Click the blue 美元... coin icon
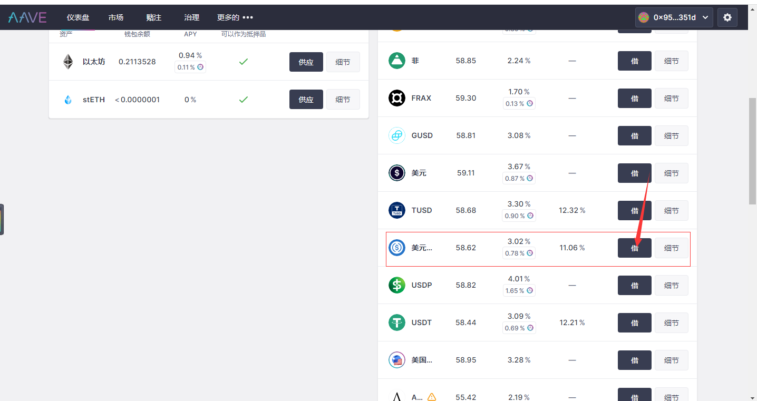Image resolution: width=757 pixels, height=401 pixels. coord(397,248)
